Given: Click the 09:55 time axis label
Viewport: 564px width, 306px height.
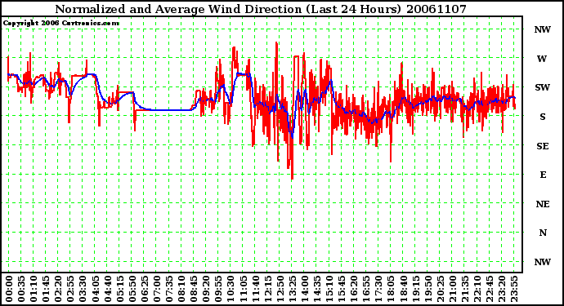Looking at the screenshot, I should 218,289.
